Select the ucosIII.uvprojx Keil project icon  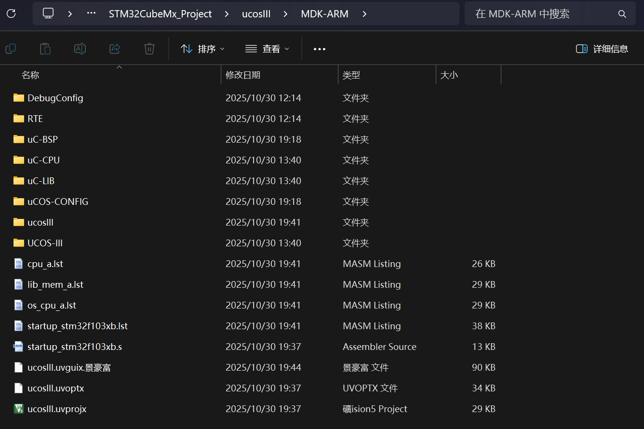coord(18,409)
